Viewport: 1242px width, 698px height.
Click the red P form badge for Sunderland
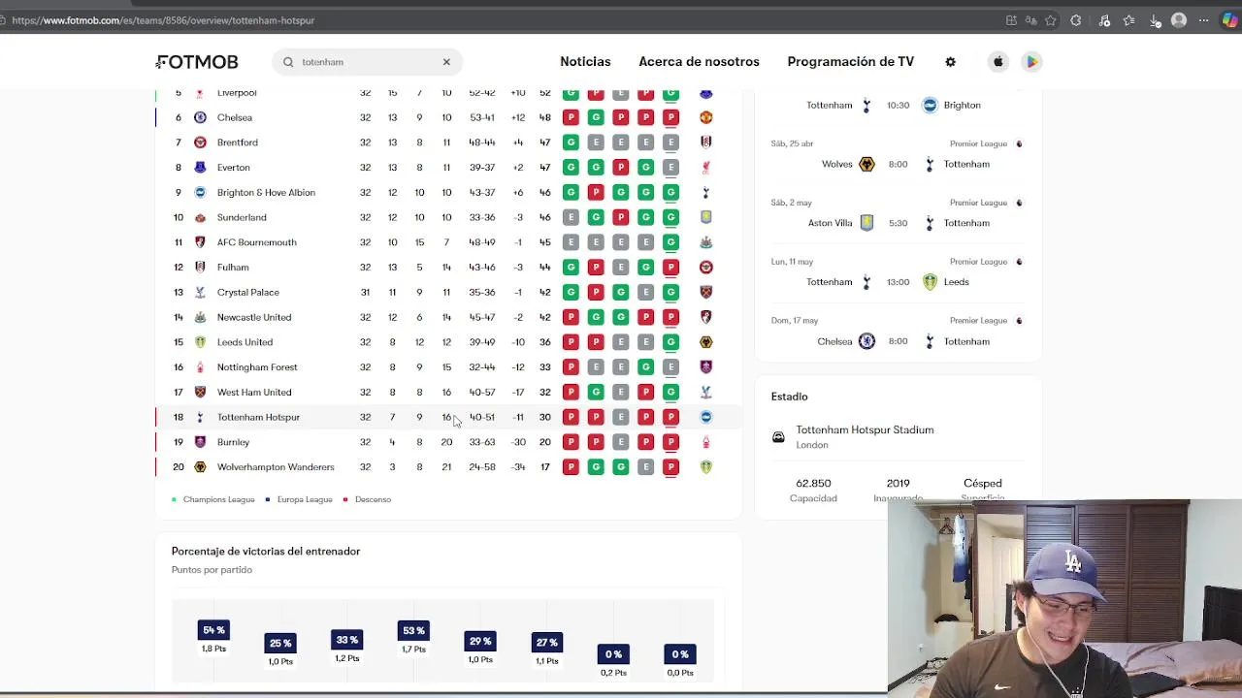[621, 217]
